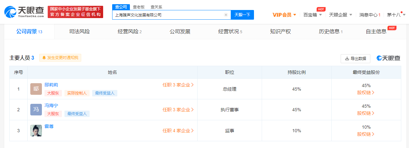This screenshot has width=409, height=148.
Task: Click 邸莉莉's 最终受益人 tag
Action: (105, 93)
